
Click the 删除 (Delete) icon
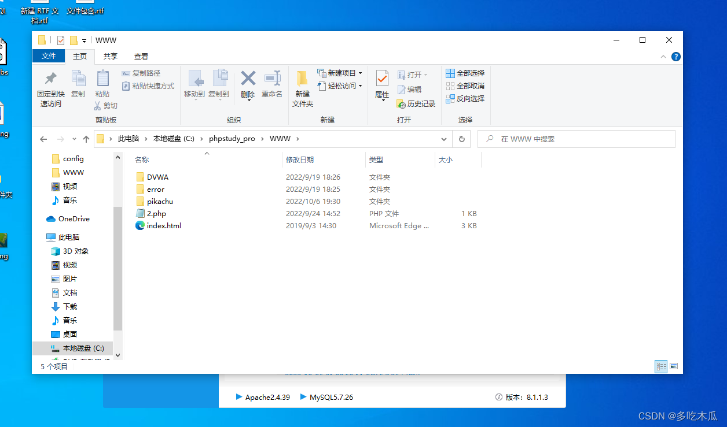tap(248, 81)
